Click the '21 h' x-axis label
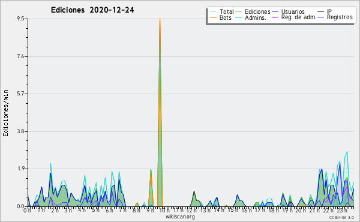 point(314,210)
